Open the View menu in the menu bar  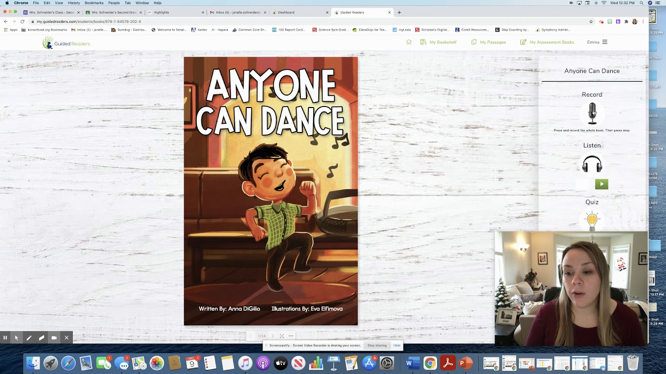tap(59, 3)
